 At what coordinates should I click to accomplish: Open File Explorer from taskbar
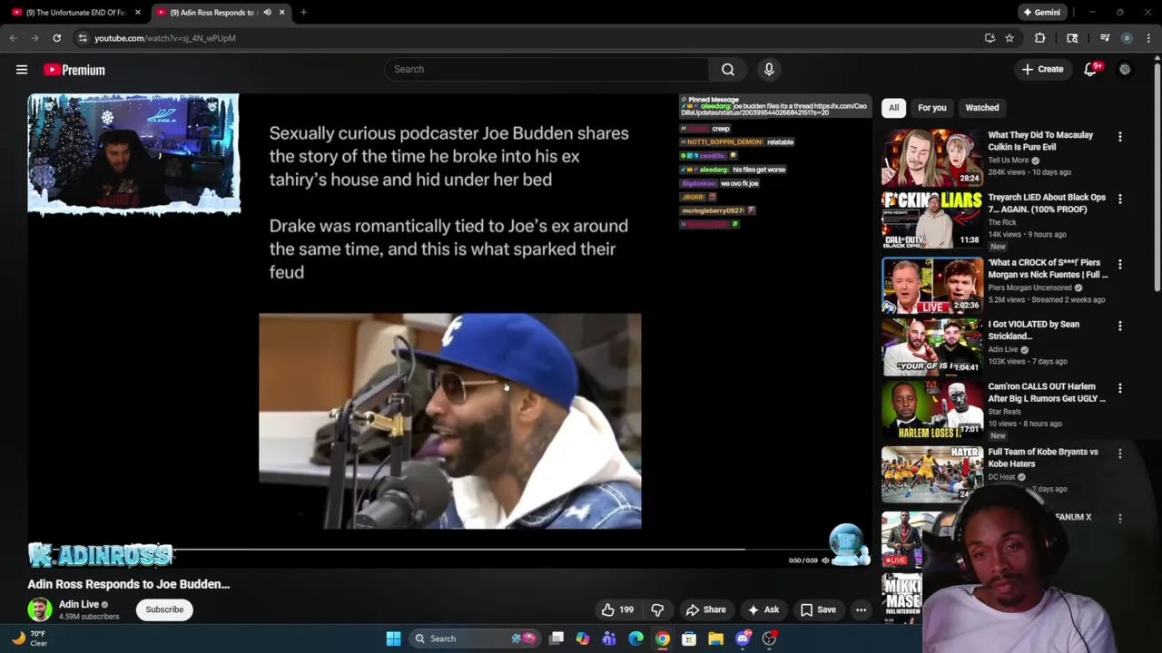click(715, 638)
